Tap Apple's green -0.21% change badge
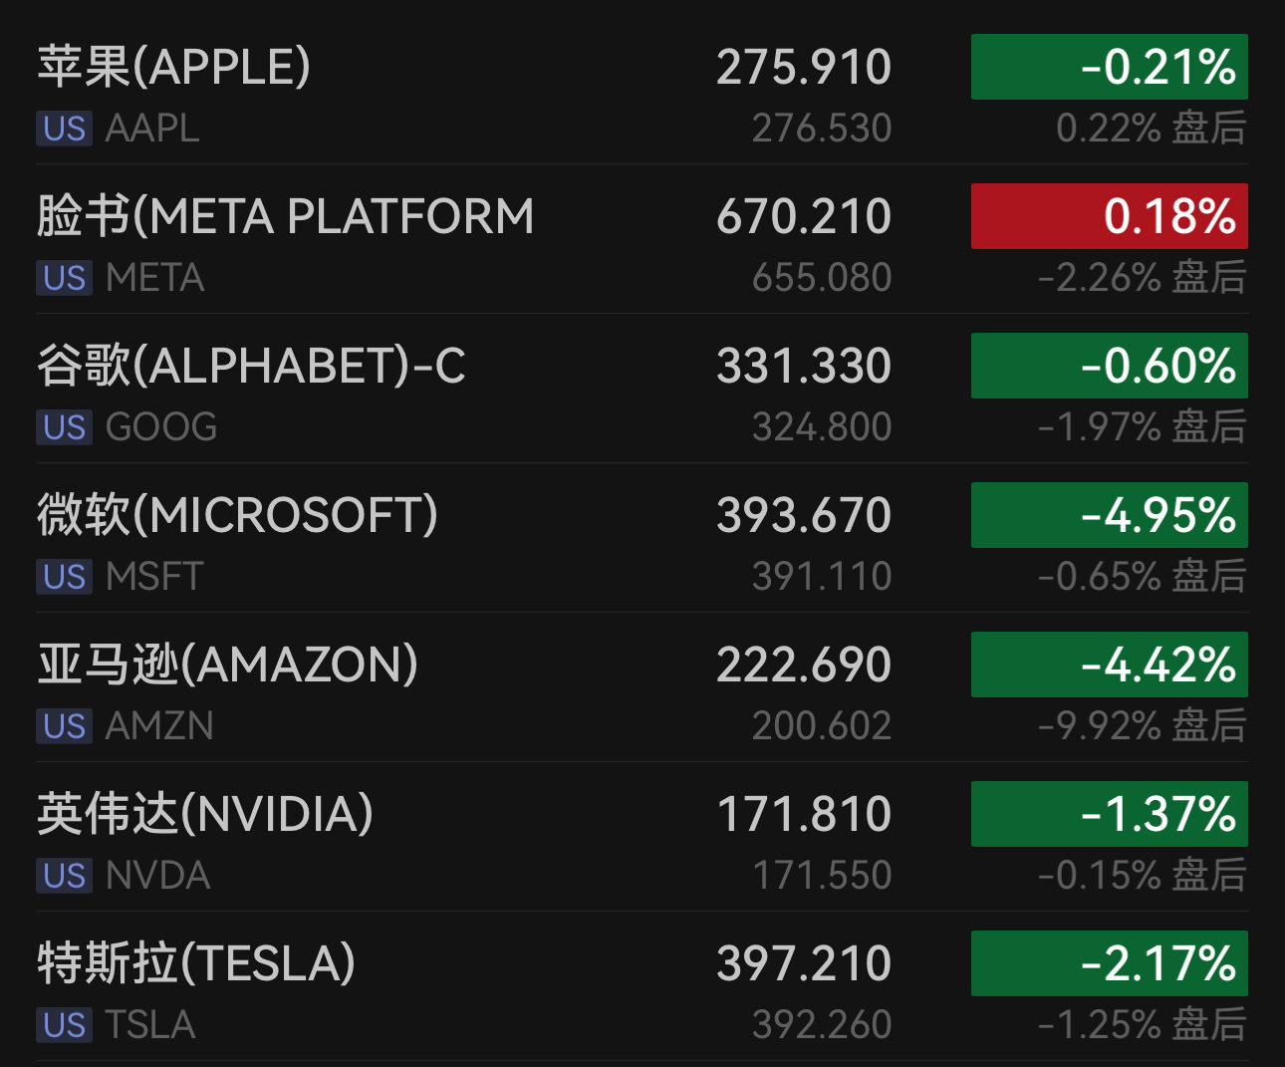The height and width of the screenshot is (1067, 1285). (x=1109, y=67)
